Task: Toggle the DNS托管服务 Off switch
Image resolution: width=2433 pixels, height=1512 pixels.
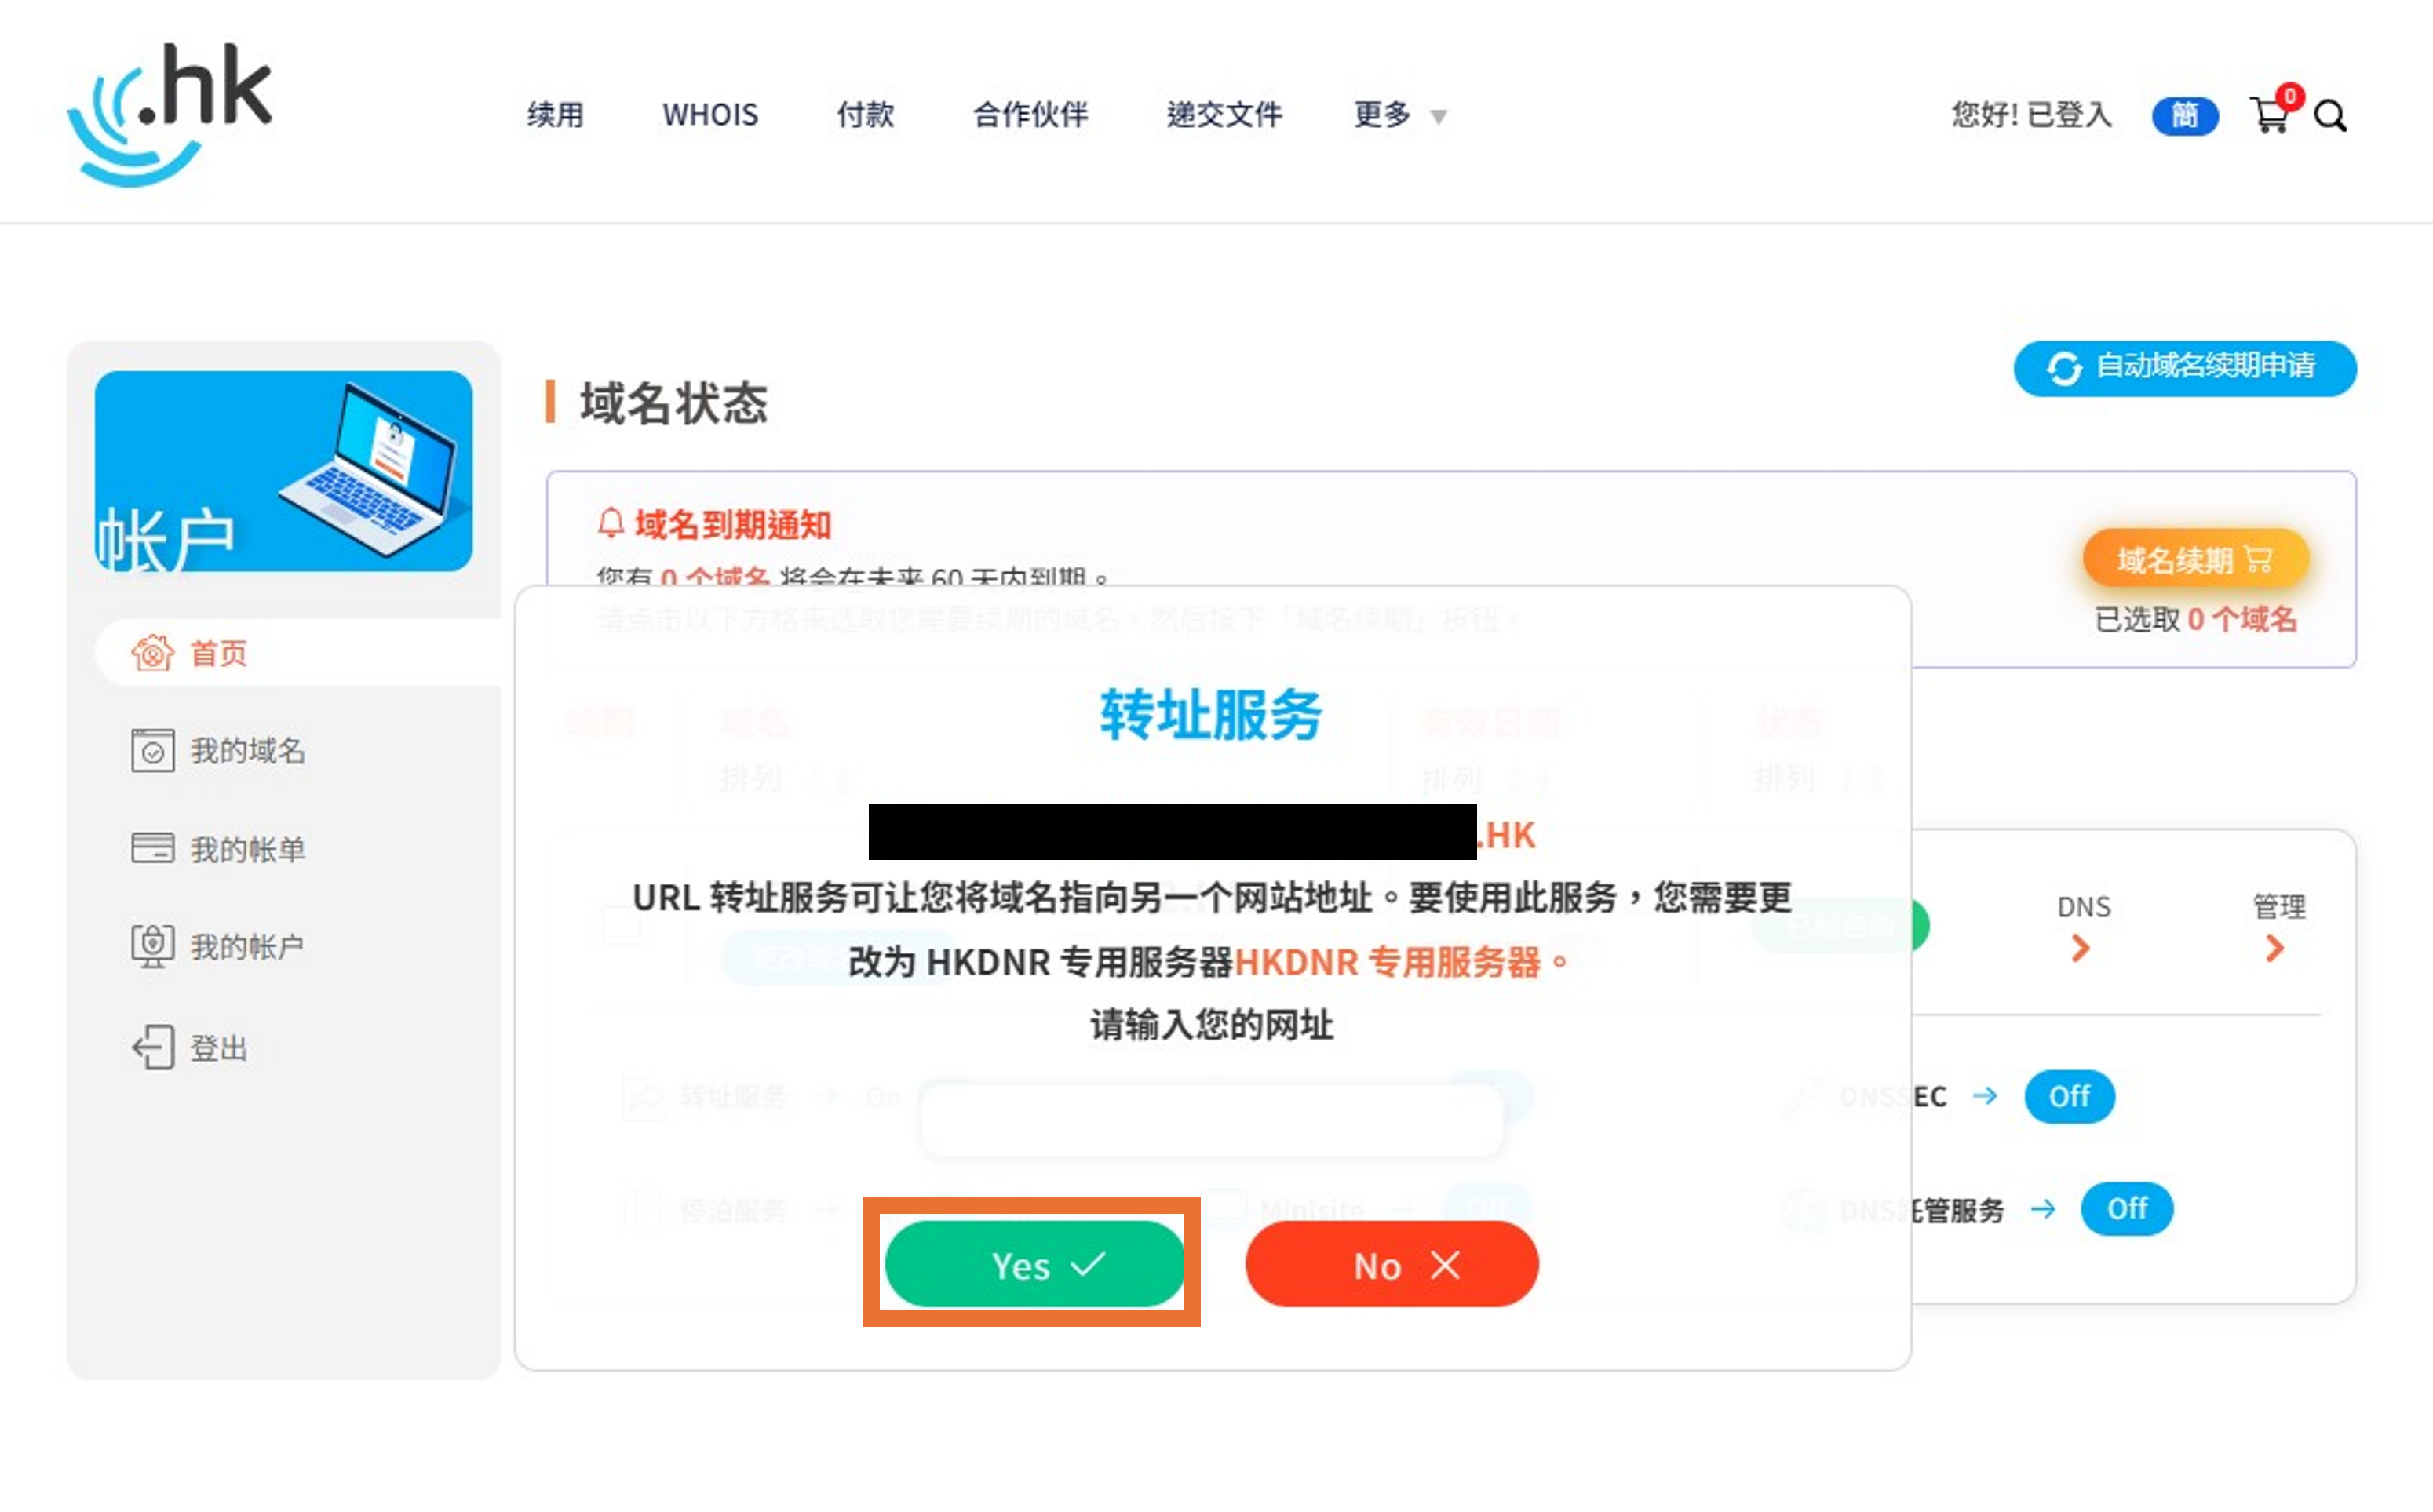Action: [x=2126, y=1208]
